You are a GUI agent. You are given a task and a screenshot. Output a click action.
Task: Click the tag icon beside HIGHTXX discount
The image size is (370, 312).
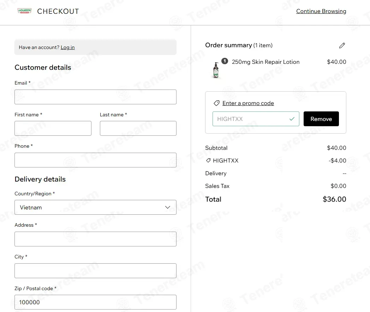pos(208,160)
